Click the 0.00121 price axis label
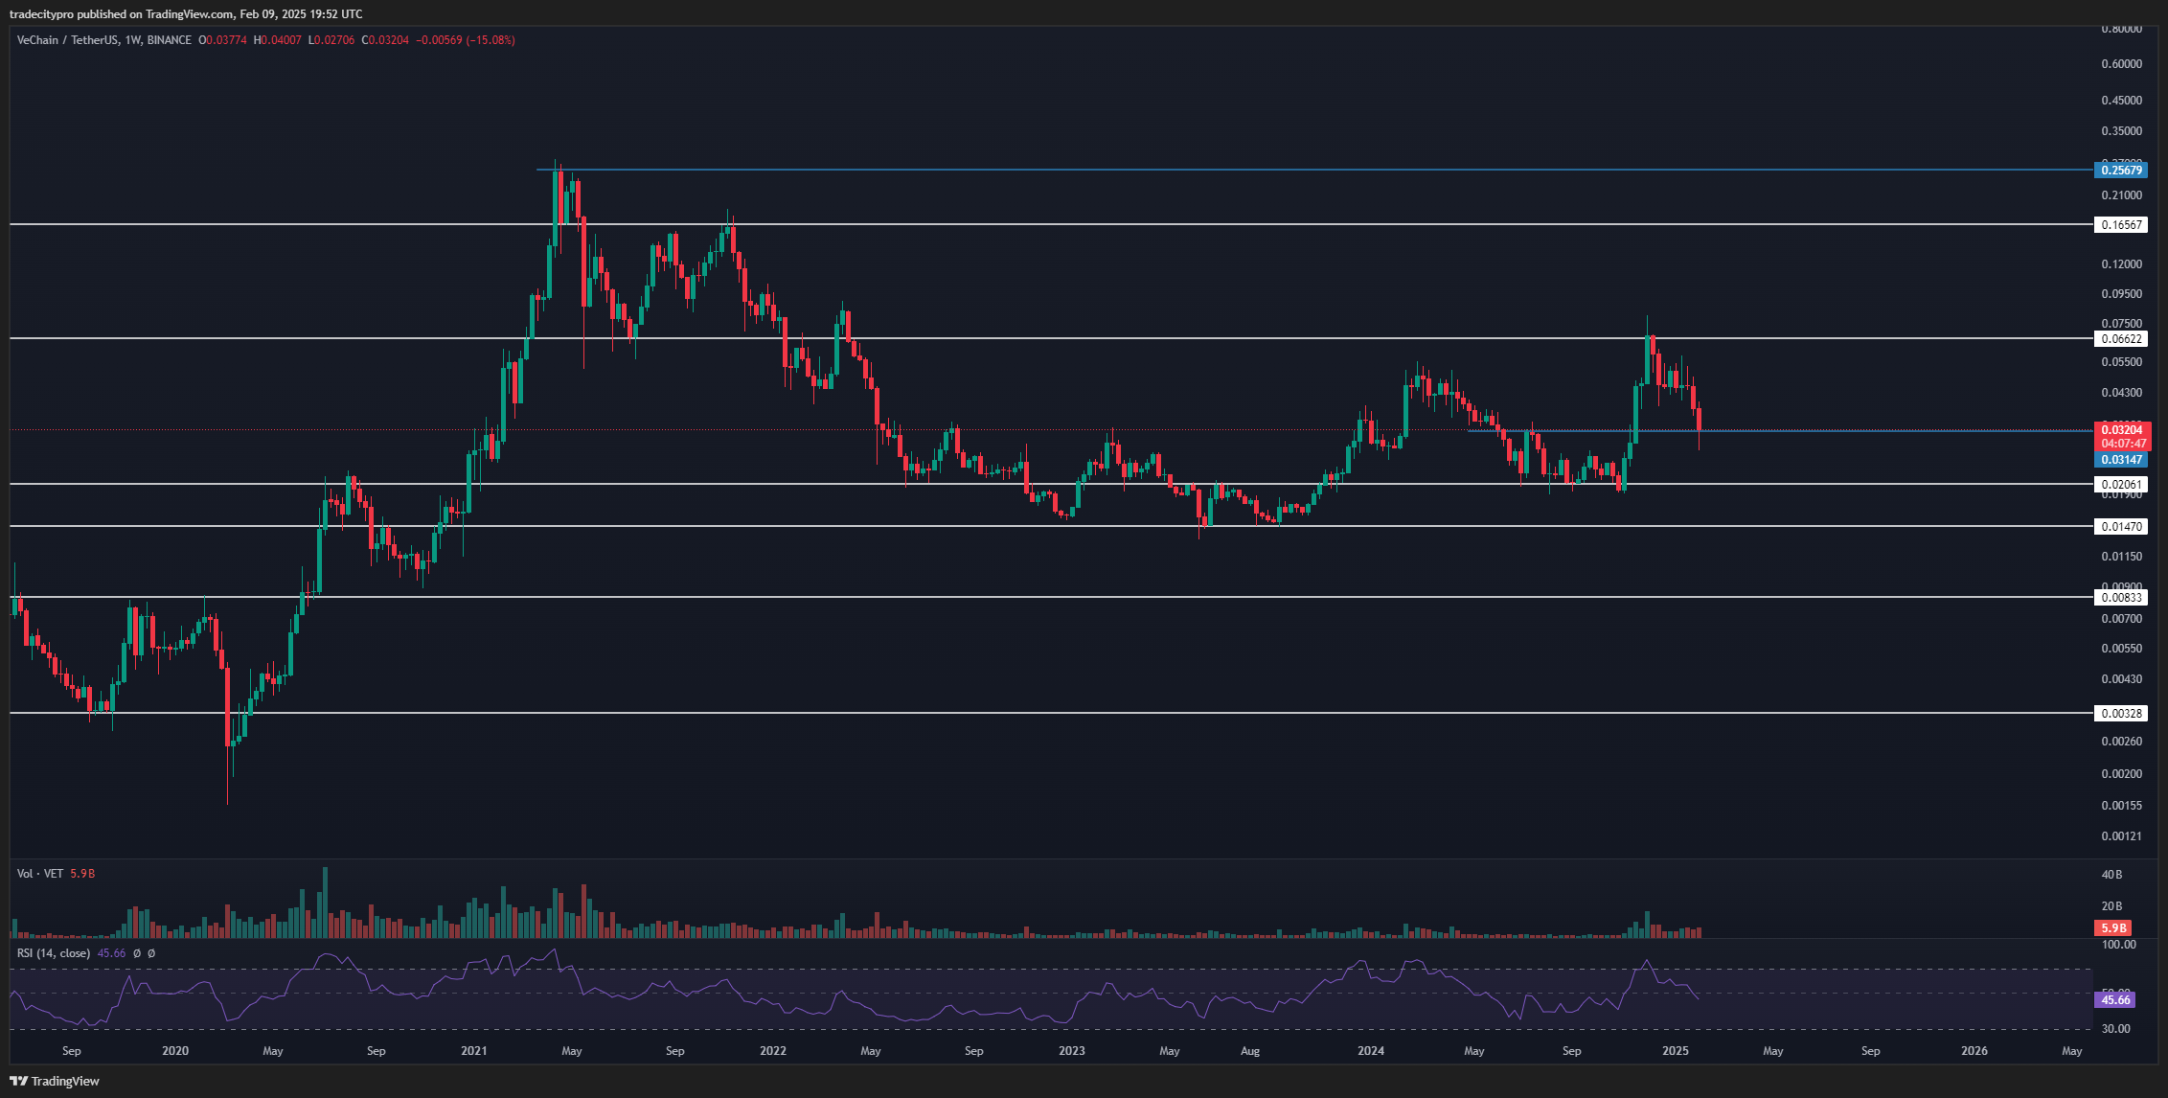Image resolution: width=2168 pixels, height=1098 pixels. click(2120, 836)
